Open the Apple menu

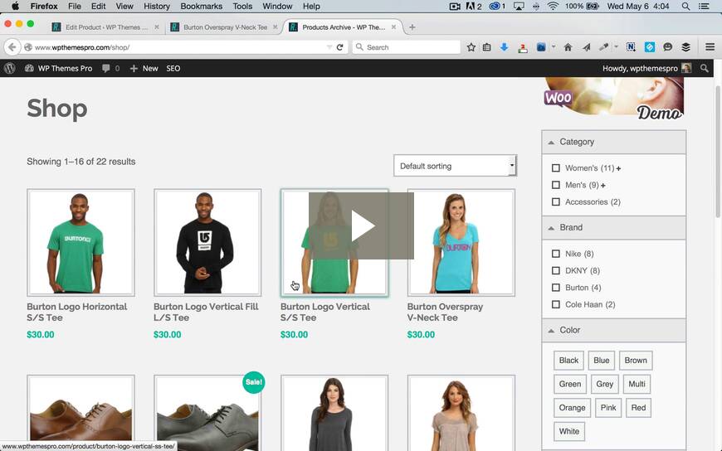coord(15,7)
